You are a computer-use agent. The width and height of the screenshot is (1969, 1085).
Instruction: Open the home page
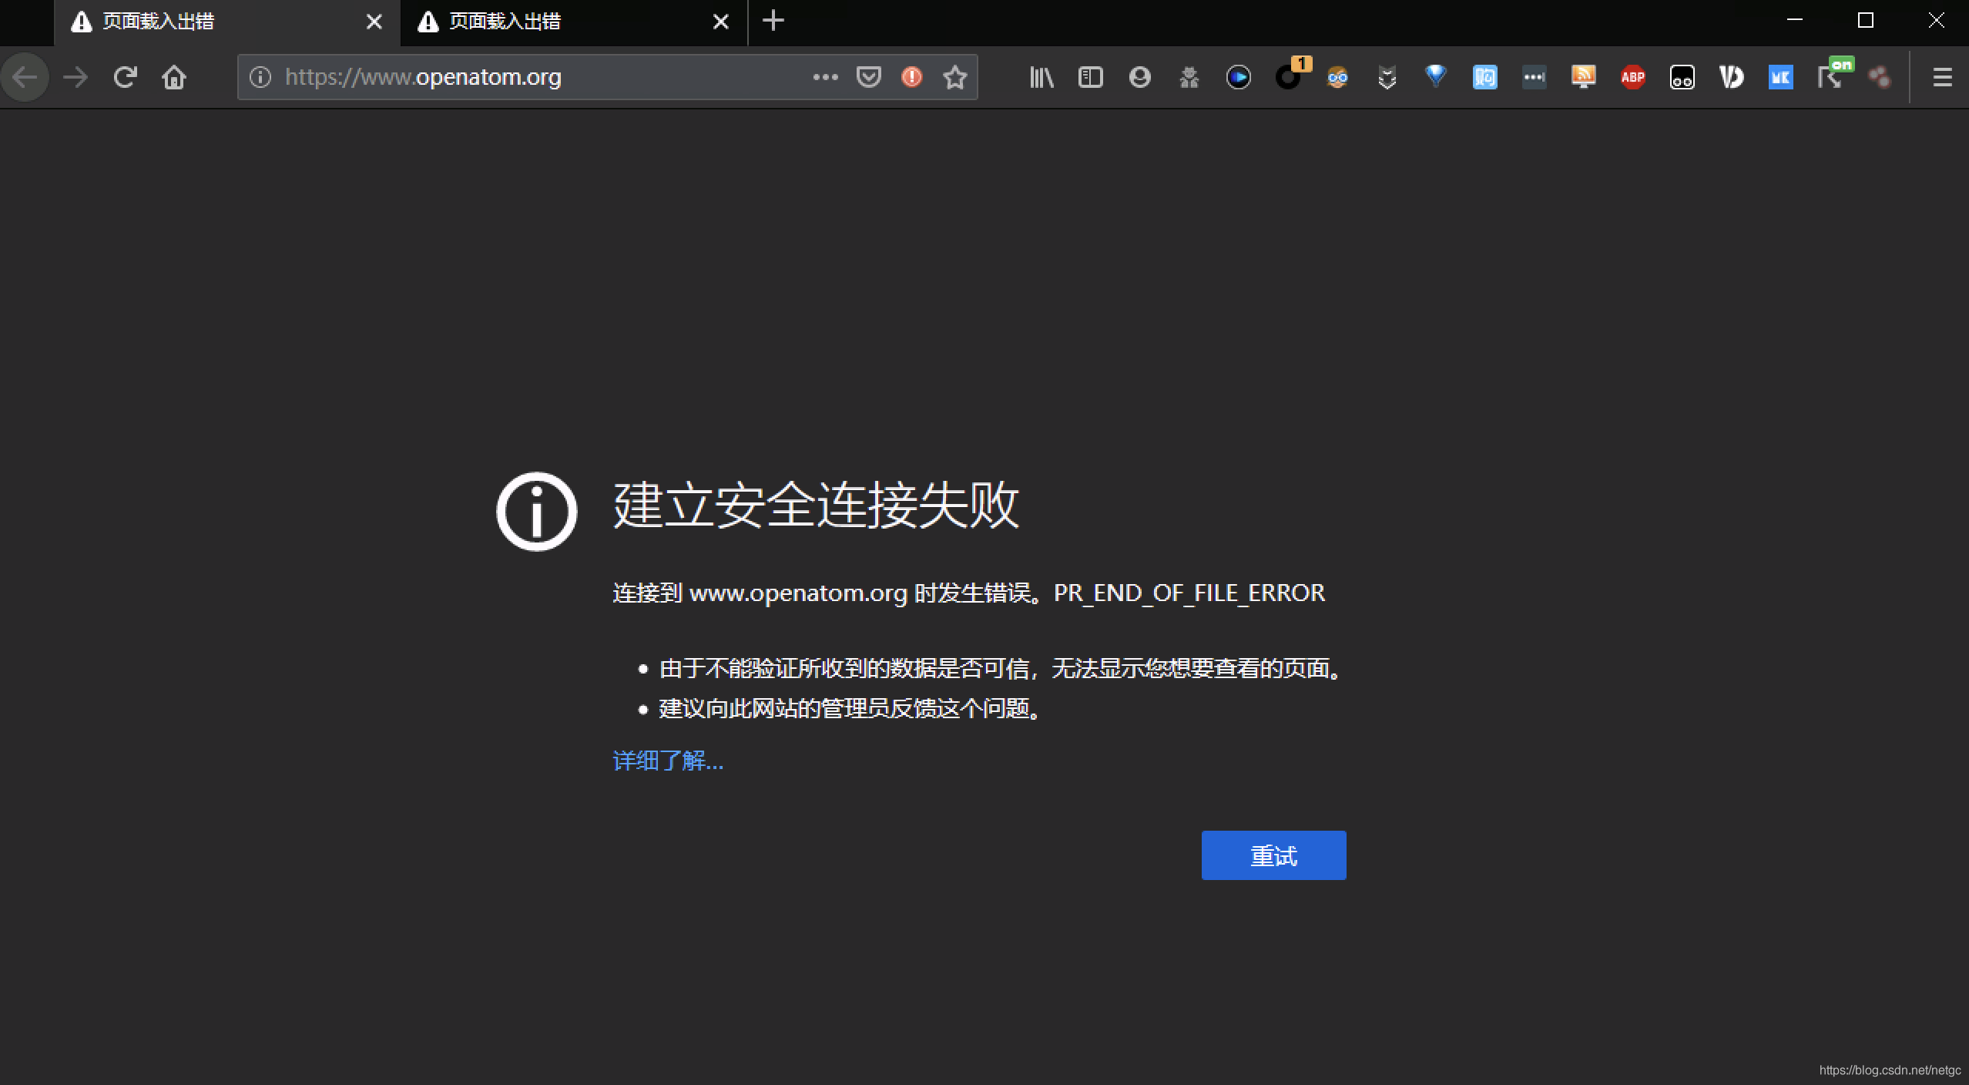point(174,77)
